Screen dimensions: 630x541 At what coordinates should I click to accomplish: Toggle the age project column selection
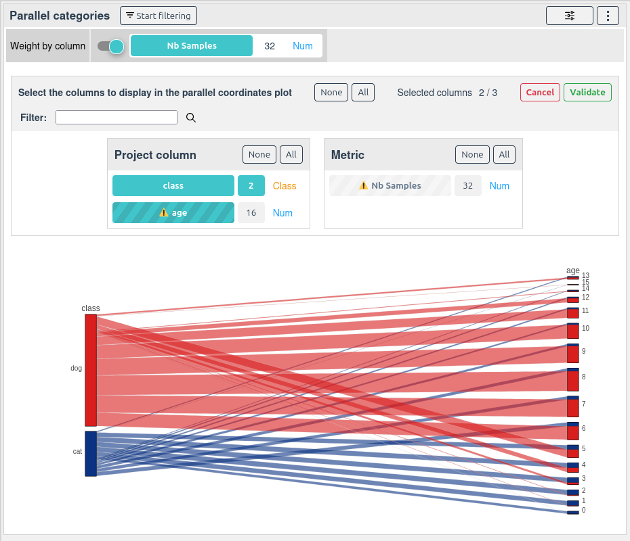(x=173, y=212)
